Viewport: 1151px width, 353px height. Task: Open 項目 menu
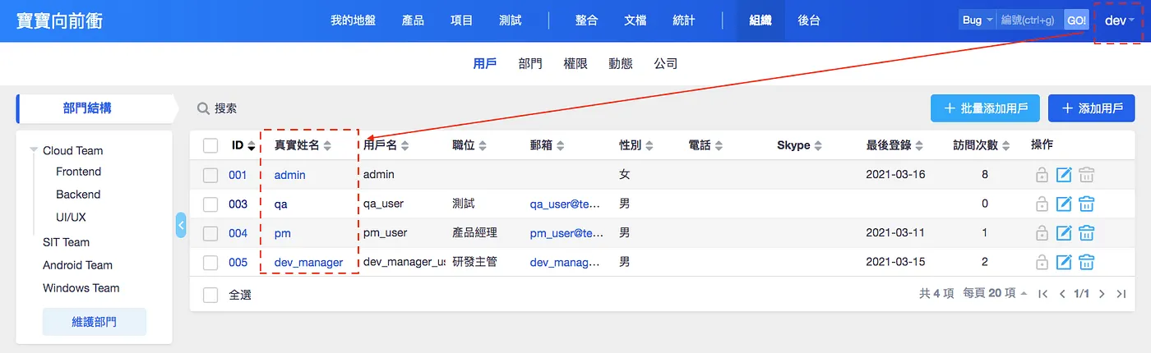click(x=462, y=21)
